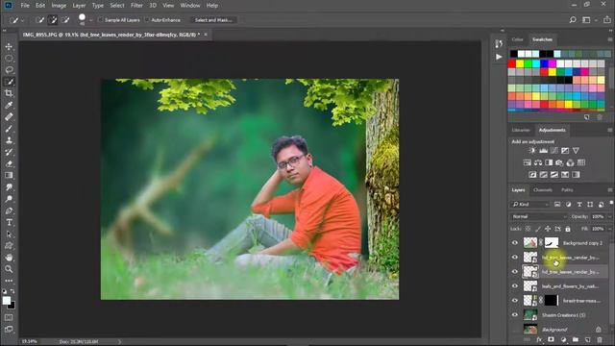Select the Crop tool
The height and width of the screenshot is (346, 615).
click(9, 93)
